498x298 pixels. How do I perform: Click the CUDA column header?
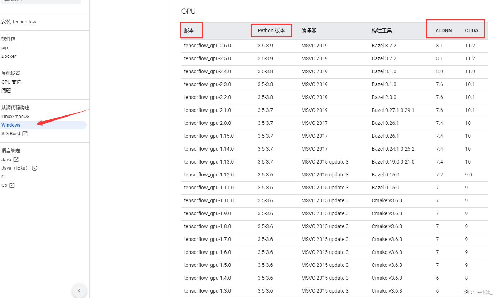pyautogui.click(x=472, y=30)
